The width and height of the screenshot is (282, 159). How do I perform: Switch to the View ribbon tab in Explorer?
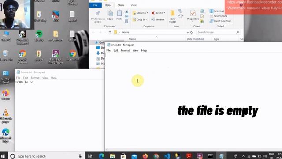point(134,5)
